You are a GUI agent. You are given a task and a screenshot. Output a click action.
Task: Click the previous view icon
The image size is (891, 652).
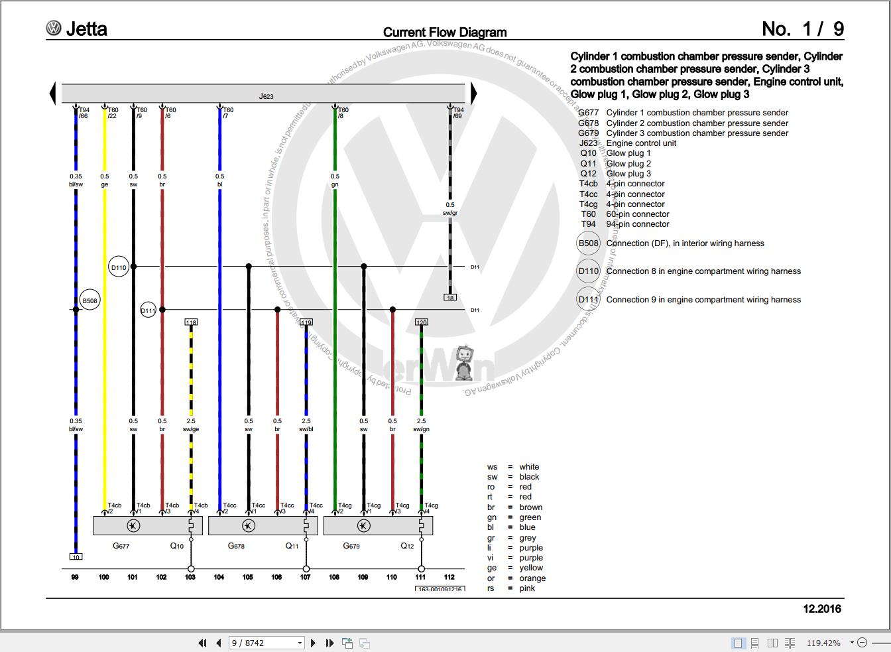pyautogui.click(x=347, y=643)
